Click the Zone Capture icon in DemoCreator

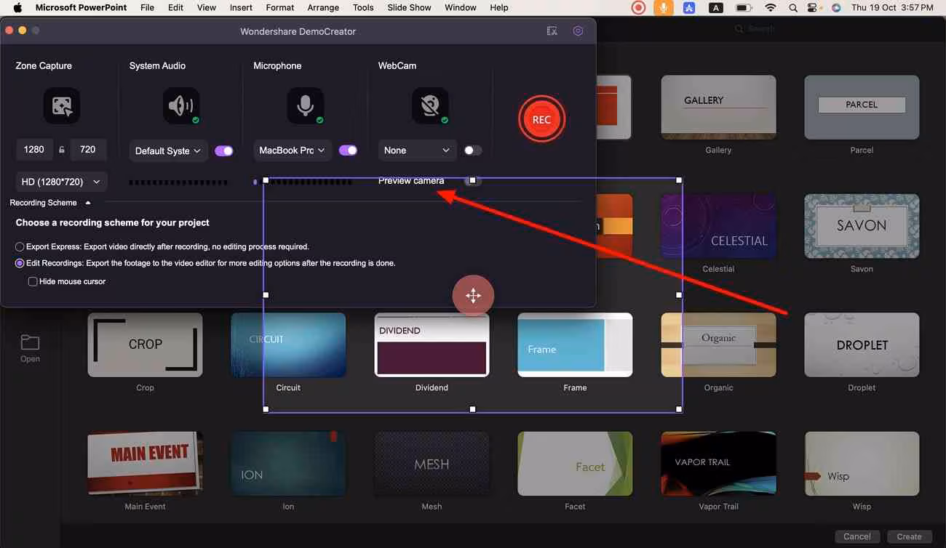tap(62, 106)
